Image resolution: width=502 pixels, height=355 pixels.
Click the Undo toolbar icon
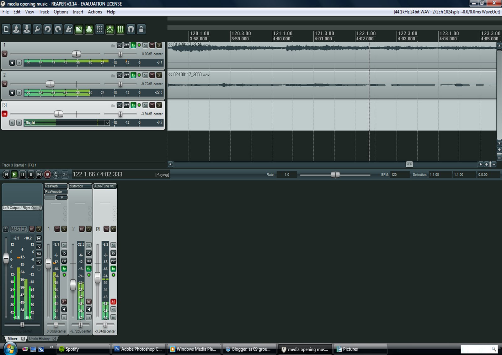point(47,30)
